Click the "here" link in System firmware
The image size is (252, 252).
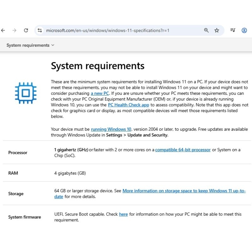pos(123,214)
